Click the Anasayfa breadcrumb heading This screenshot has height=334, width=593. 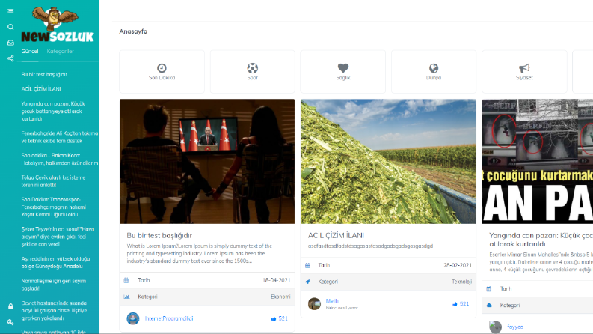tap(133, 31)
